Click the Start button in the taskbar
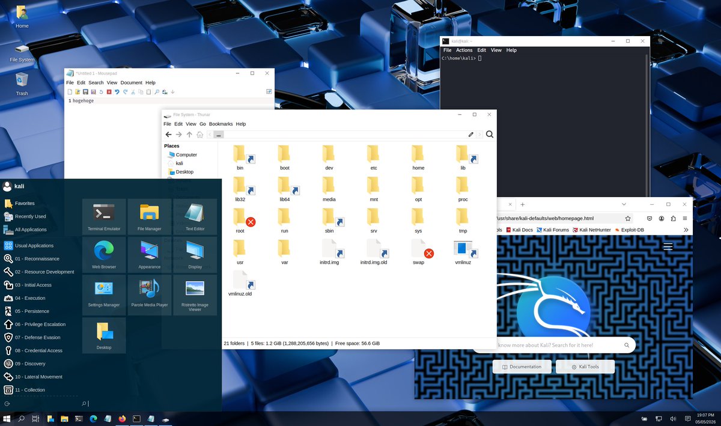This screenshot has height=426, width=721. 7,418
